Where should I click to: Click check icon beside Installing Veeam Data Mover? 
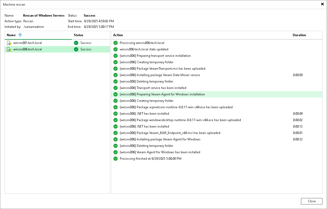[x=116, y=75]
